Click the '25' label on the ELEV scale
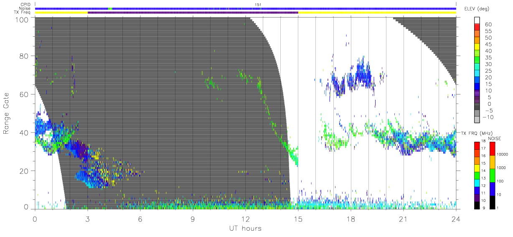 [x=489, y=71]
